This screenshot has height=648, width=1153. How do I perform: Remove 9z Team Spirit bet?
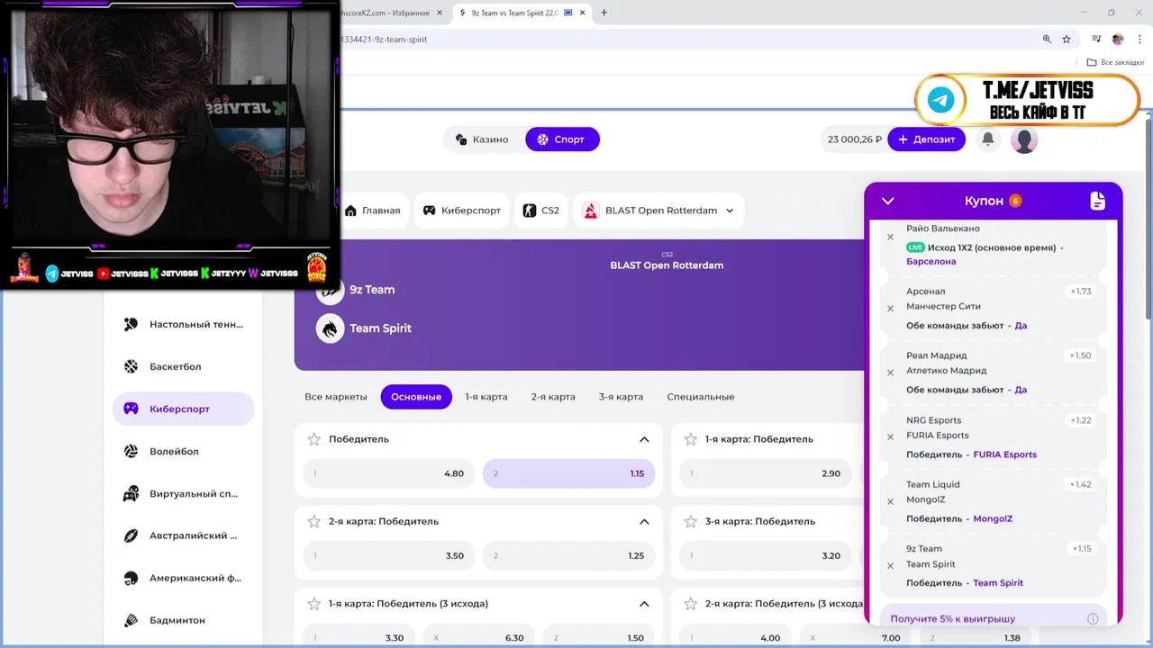click(890, 565)
